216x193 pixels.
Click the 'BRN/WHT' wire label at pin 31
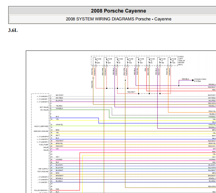tap(60, 176)
